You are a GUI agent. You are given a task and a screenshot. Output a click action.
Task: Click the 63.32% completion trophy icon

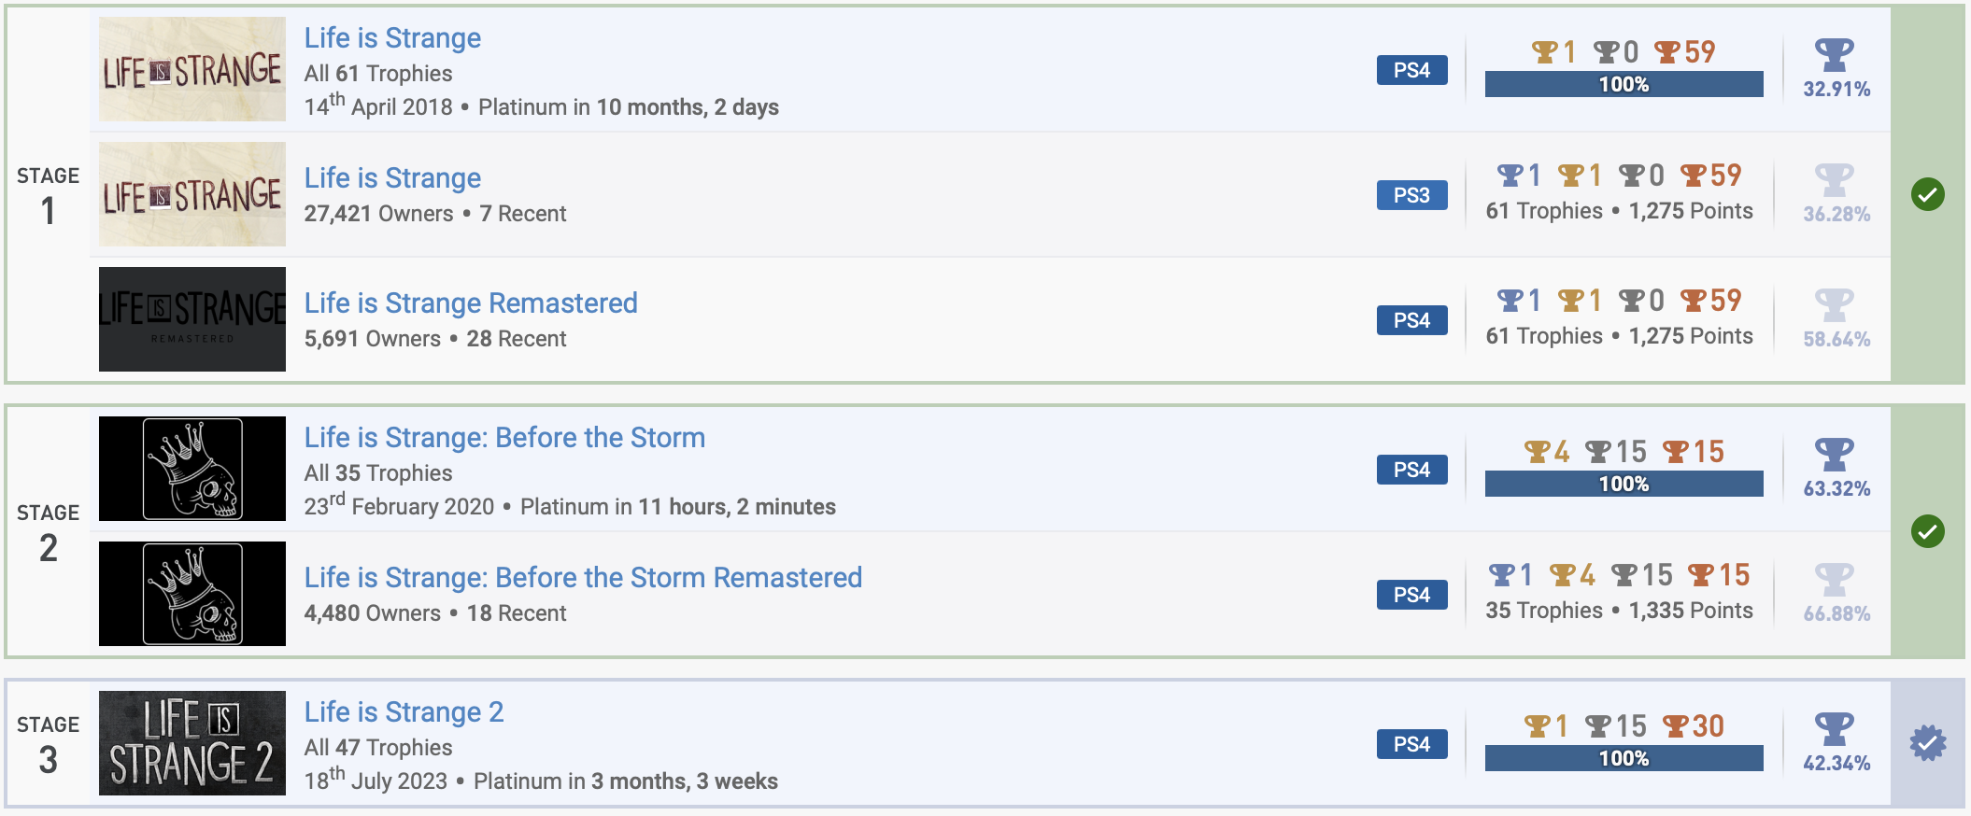[x=1834, y=455]
